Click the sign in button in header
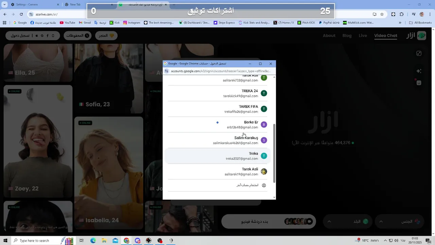435x245 pixels. [x=33, y=35]
